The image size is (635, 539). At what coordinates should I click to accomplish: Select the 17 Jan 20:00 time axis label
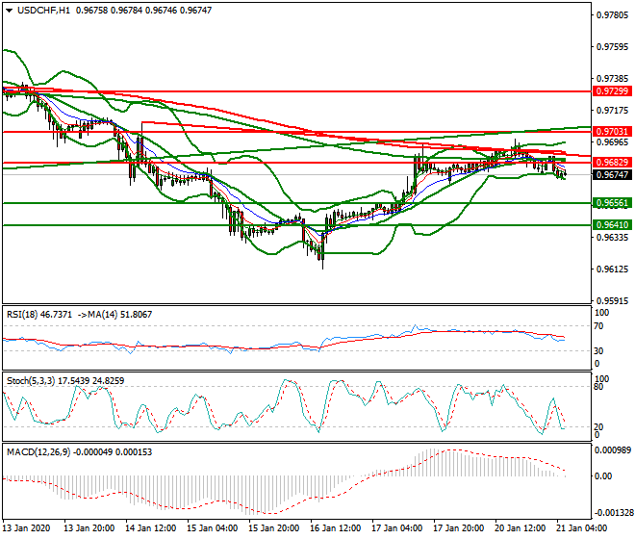[458, 528]
